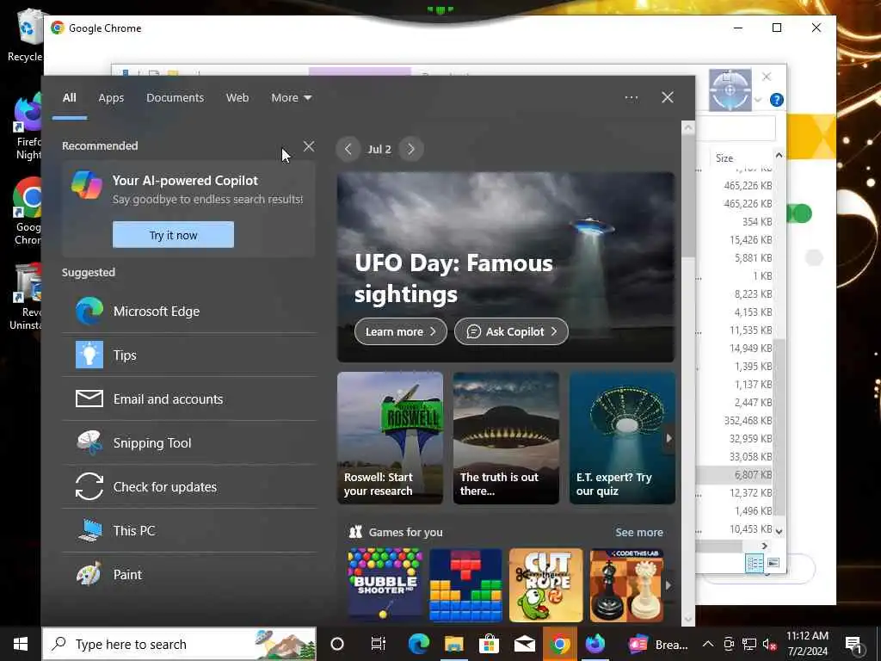Screen dimensions: 881x661
Task: Launch Snipping Tool from suggestions
Action: [188, 443]
